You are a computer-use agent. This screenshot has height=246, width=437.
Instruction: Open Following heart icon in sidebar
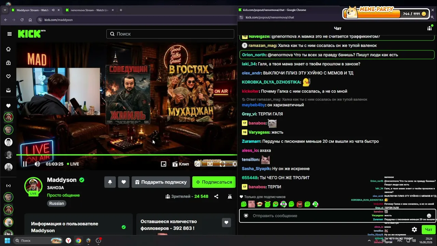[x=9, y=77]
